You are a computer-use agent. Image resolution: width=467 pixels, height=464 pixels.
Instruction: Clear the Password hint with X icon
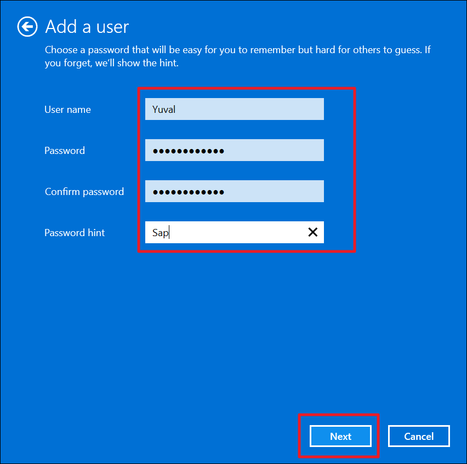[x=312, y=232]
